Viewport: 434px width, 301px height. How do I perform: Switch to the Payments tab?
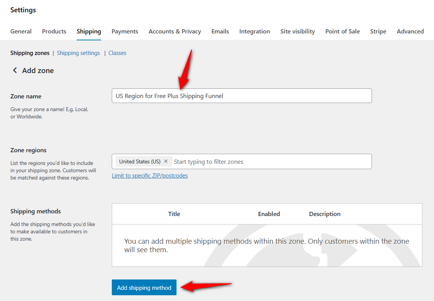coord(124,32)
